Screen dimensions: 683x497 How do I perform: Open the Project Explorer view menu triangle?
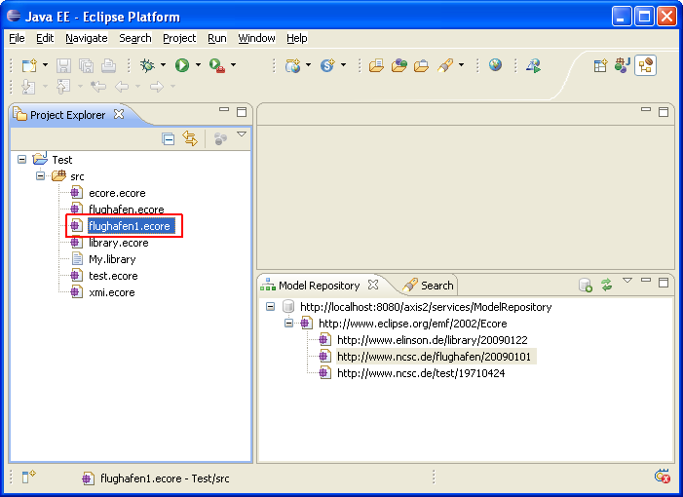coord(242,134)
